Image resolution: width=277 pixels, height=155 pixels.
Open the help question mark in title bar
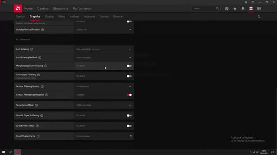[253, 2]
